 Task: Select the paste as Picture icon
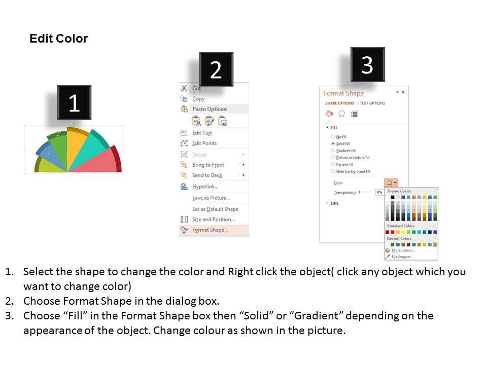(222, 121)
